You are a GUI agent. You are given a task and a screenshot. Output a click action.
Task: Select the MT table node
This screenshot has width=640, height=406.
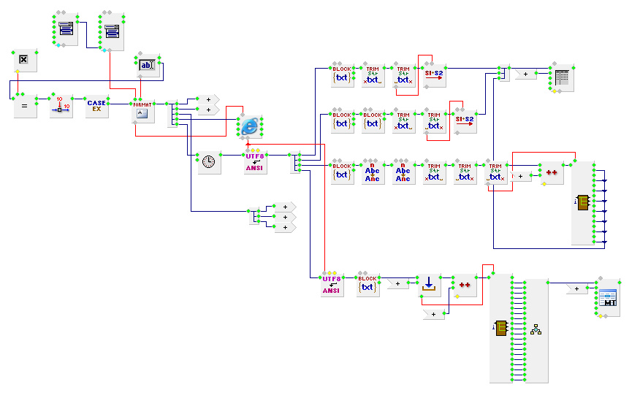point(608,298)
